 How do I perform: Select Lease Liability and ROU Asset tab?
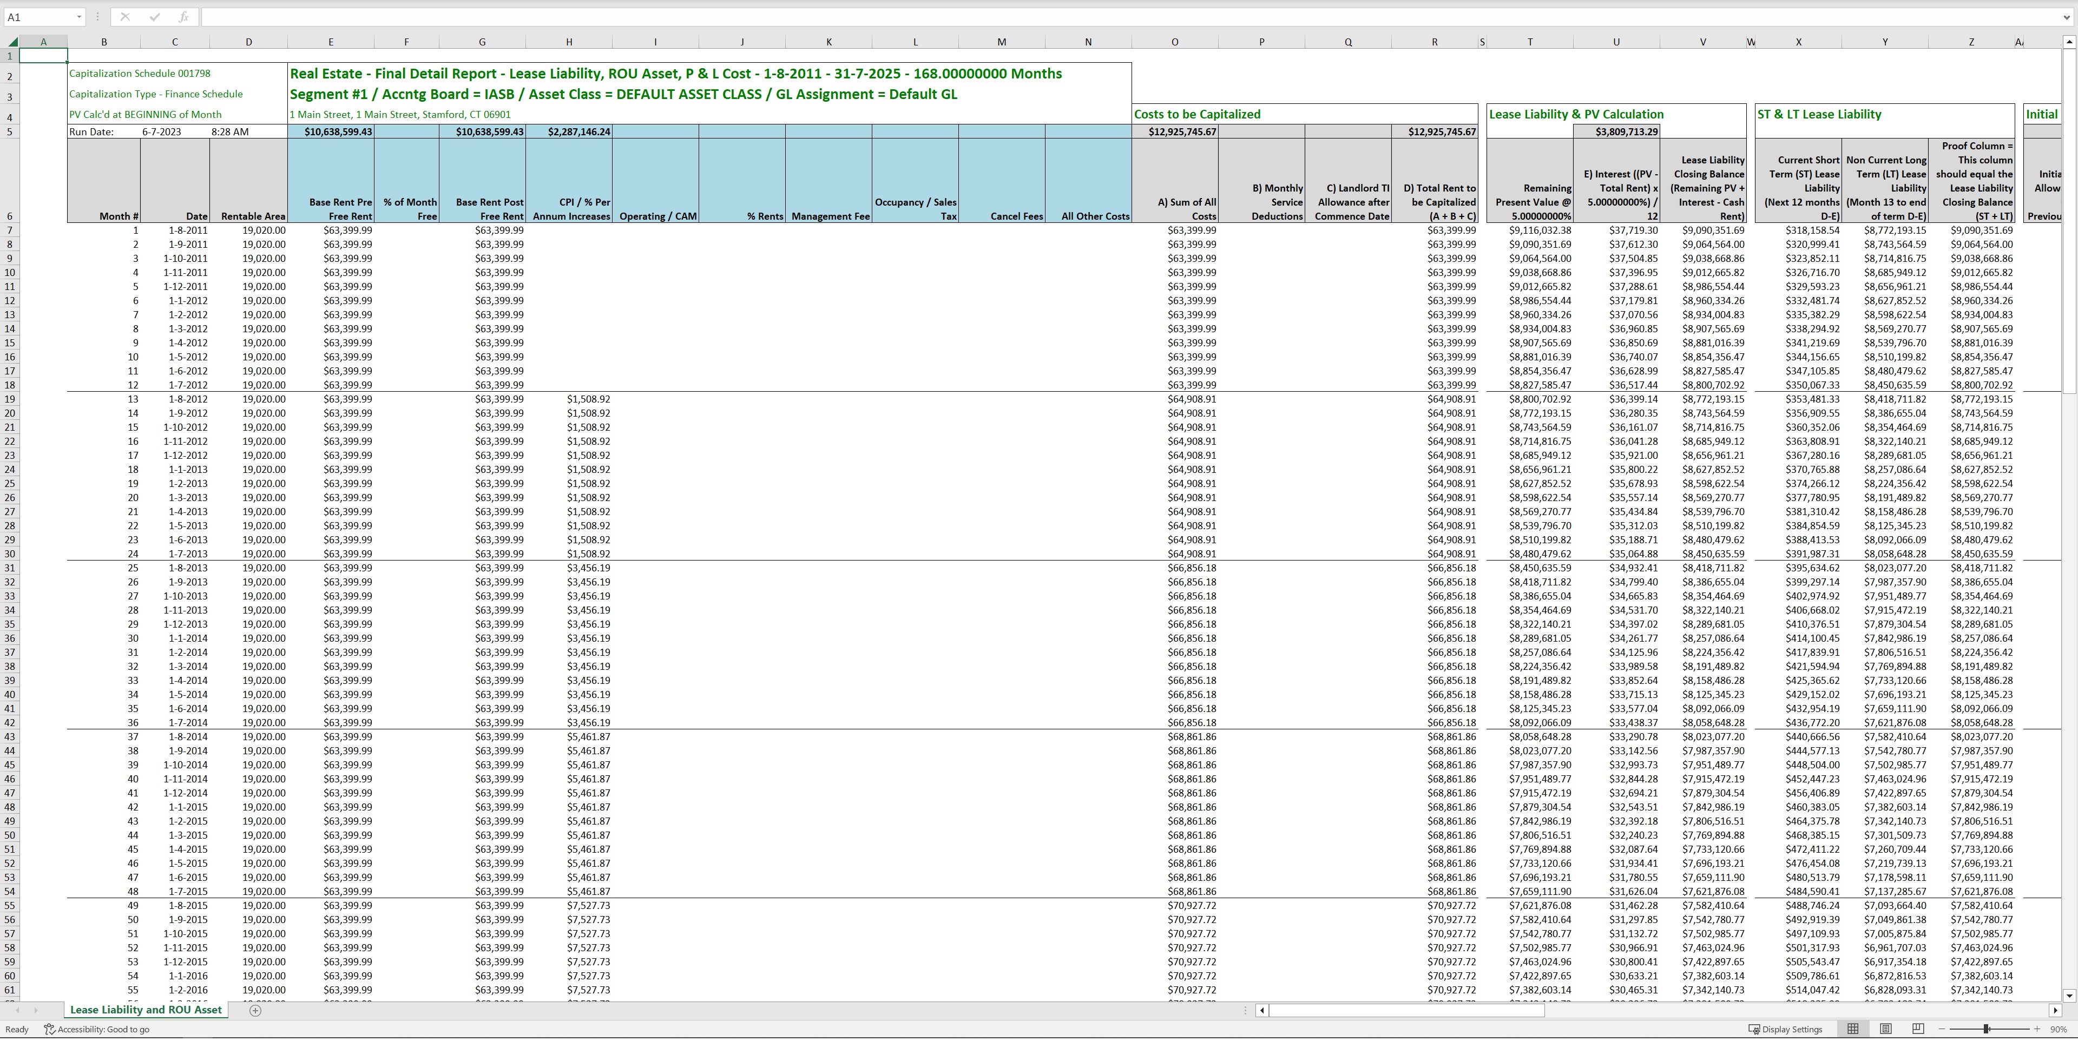(146, 1010)
